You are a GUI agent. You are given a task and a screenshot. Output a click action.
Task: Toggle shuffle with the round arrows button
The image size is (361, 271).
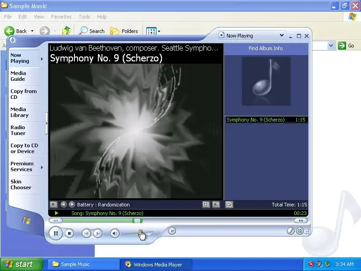tap(172, 231)
